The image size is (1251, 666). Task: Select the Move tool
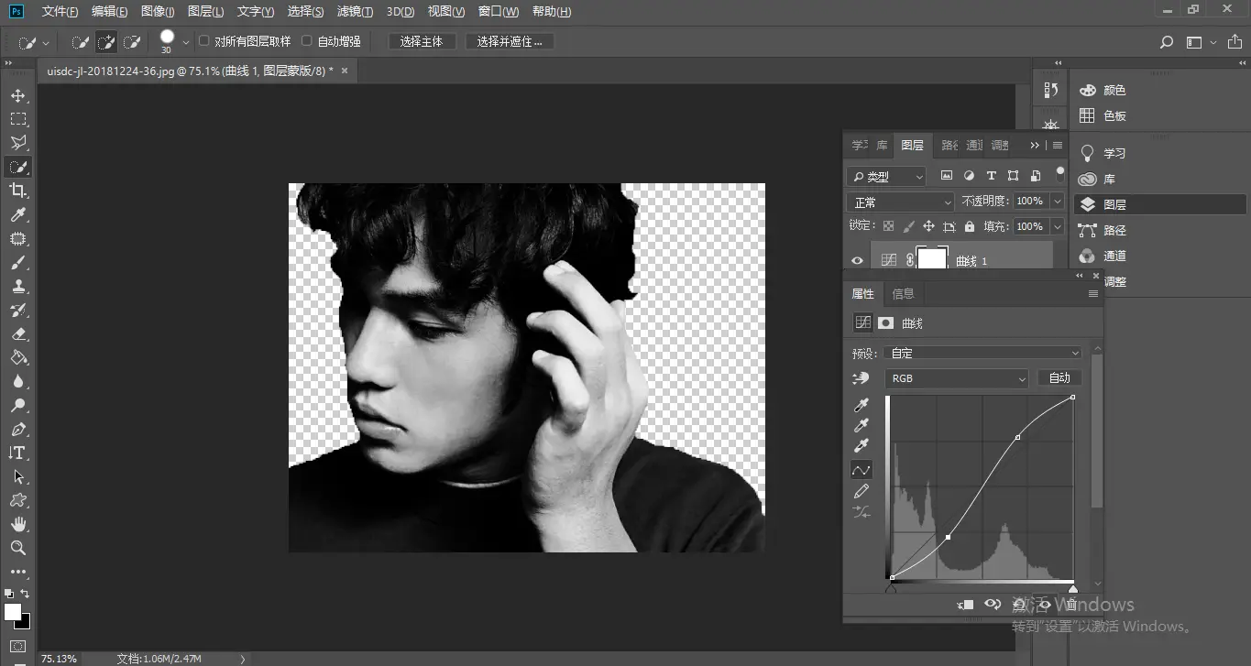(18, 95)
